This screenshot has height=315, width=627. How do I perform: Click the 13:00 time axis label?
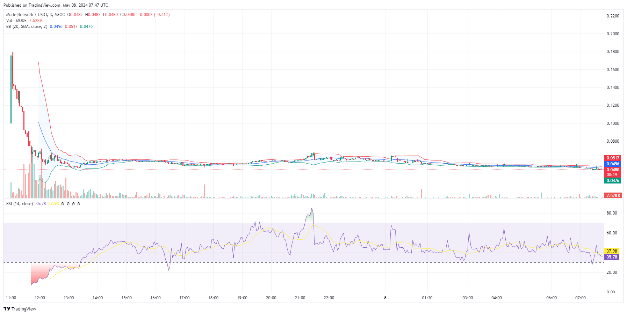pos(69,298)
